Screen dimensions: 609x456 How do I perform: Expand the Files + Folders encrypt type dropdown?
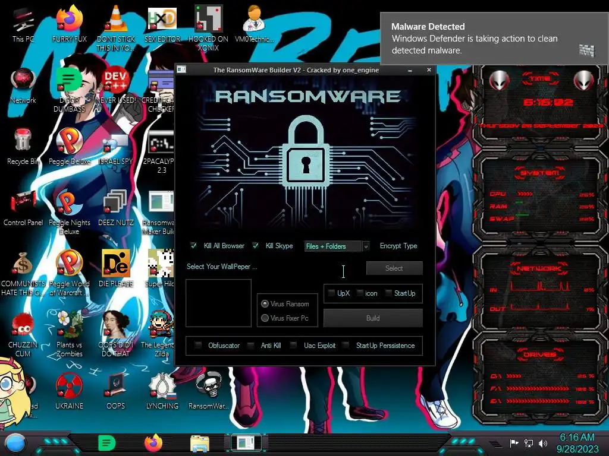pyautogui.click(x=366, y=246)
